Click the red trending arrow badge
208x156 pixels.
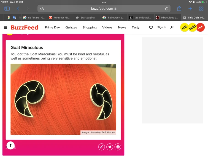(201, 27)
